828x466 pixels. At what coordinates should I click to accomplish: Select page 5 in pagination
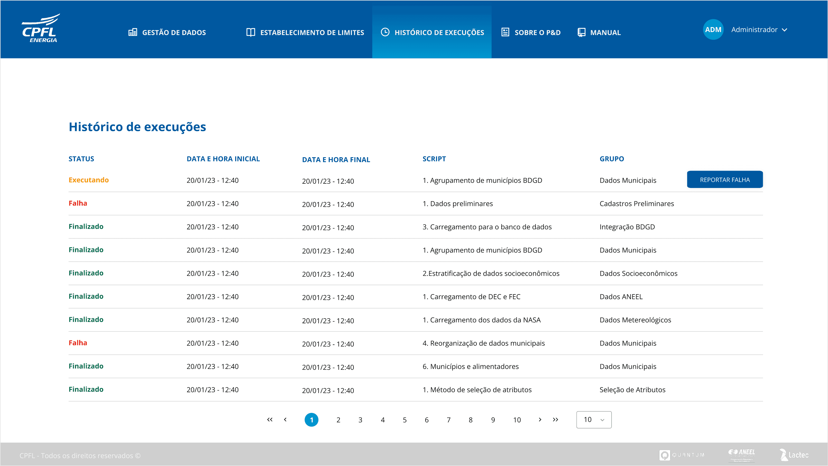[x=405, y=420]
